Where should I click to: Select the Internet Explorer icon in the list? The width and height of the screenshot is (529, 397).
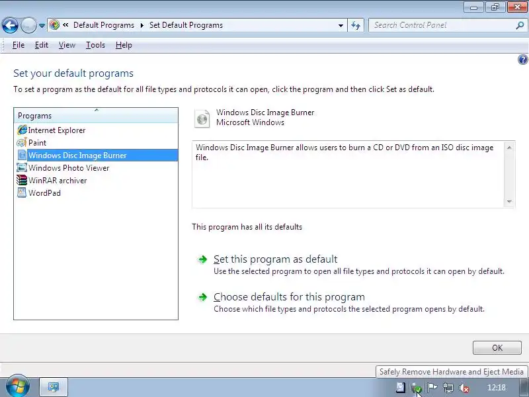[22, 130]
